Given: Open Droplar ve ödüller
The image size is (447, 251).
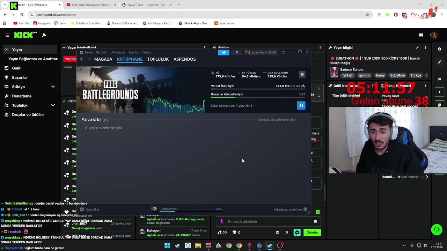Looking at the screenshot, I should [x=30, y=115].
